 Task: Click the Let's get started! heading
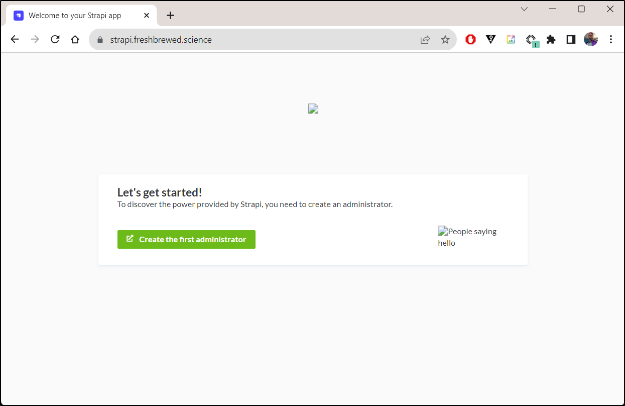click(160, 192)
